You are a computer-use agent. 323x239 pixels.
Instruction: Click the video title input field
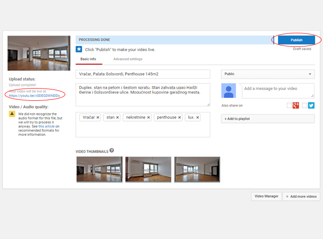coord(143,75)
